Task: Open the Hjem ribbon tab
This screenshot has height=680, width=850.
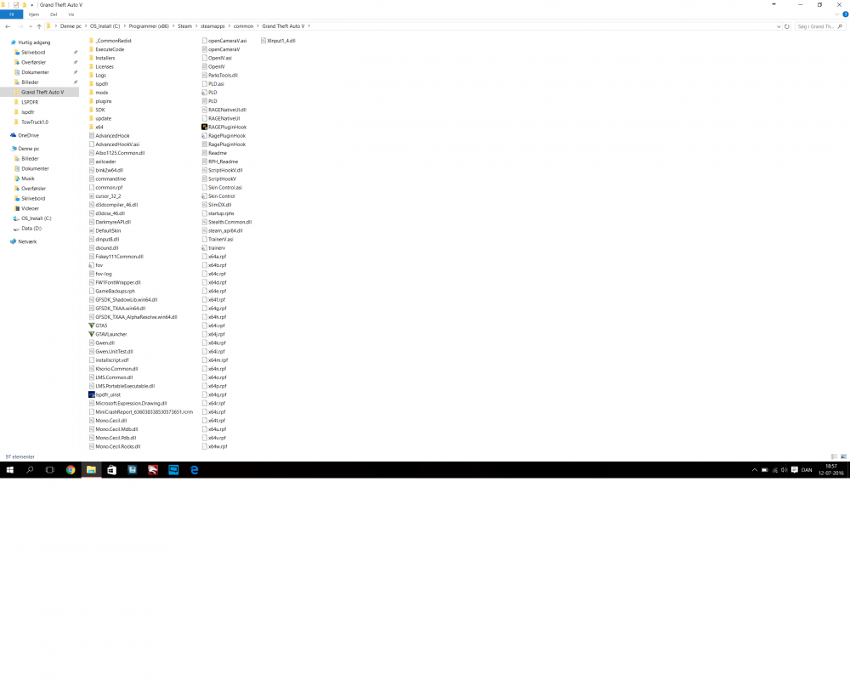Action: tap(34, 14)
